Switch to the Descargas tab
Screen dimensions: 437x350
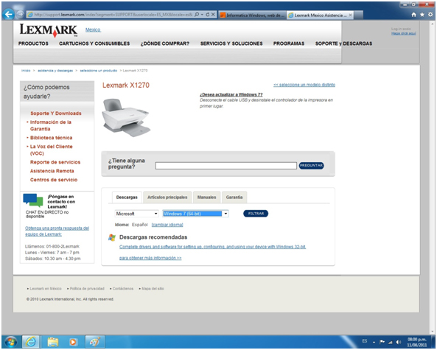click(x=127, y=197)
